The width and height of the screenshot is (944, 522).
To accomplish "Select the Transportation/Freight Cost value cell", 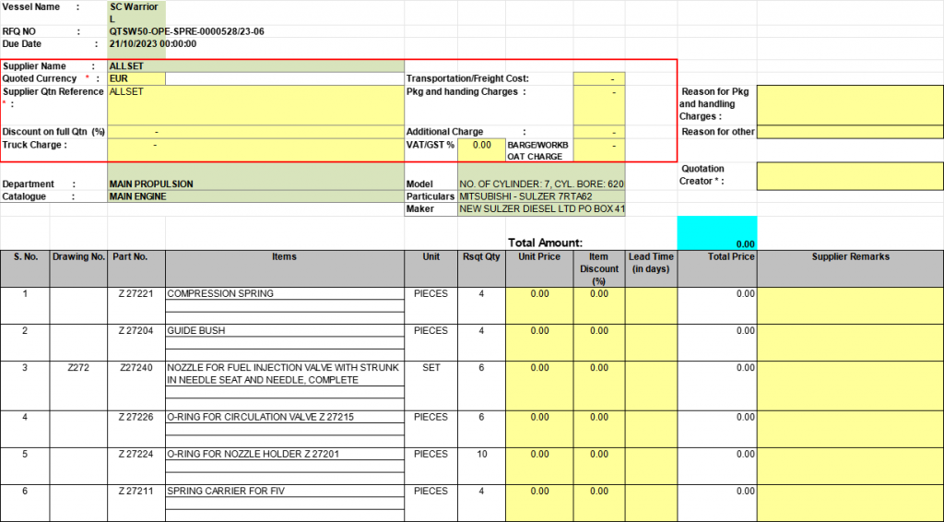I will point(599,78).
